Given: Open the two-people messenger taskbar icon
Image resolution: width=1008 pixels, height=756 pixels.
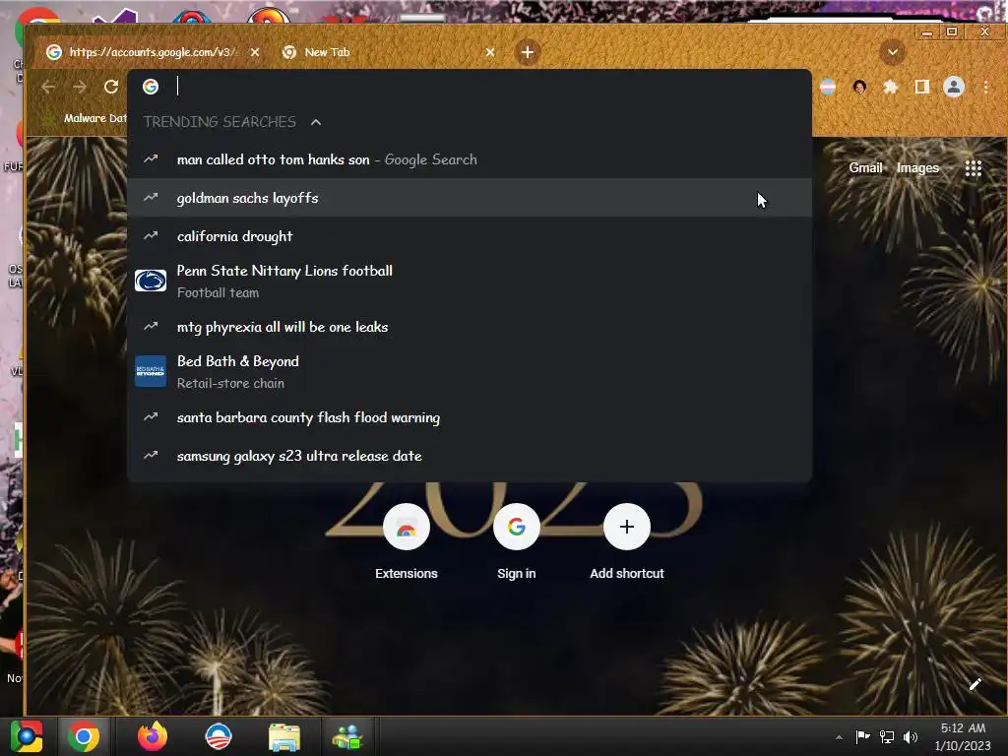Looking at the screenshot, I should tap(348, 736).
